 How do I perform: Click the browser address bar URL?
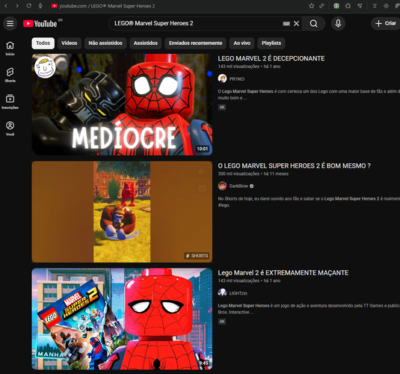[x=107, y=6]
